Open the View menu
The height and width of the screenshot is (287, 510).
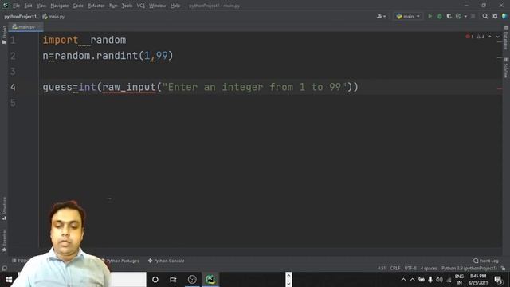[x=41, y=6]
